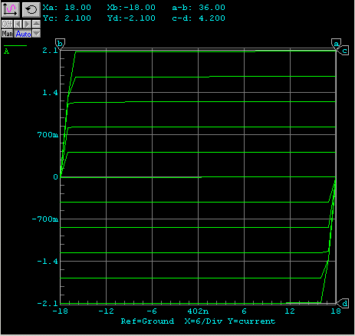Click the down triangle scale button

point(36,34)
